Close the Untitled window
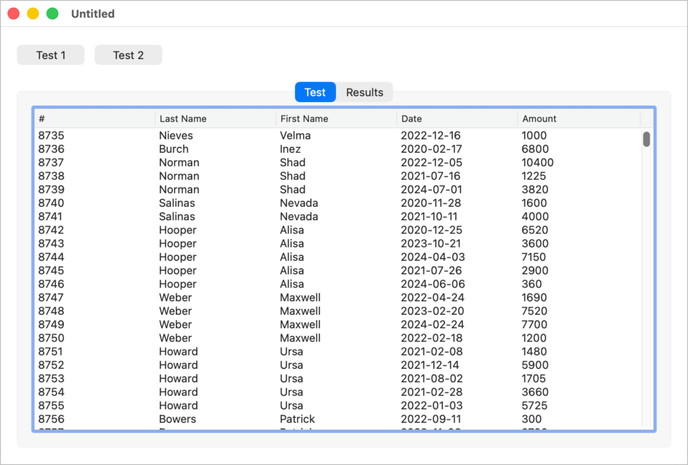The image size is (688, 465). (x=13, y=13)
